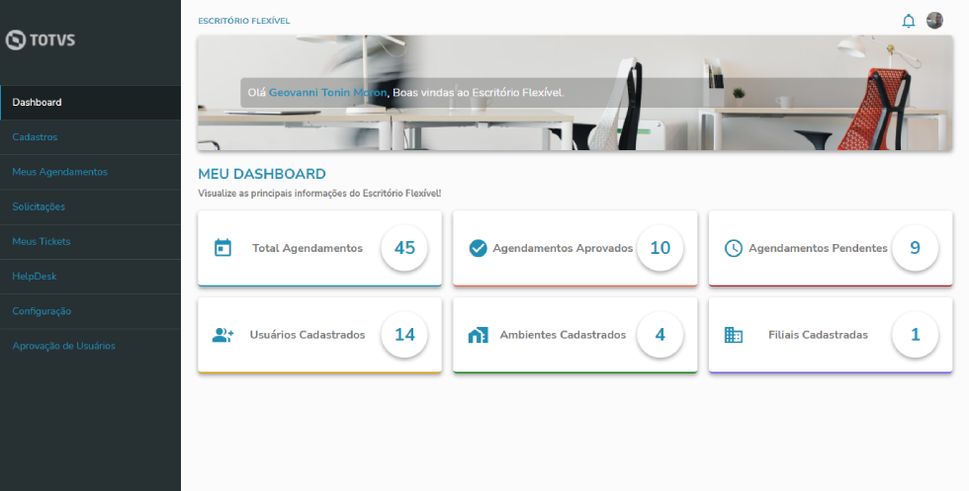Click the office banner image
The image size is (969, 491).
(x=574, y=93)
